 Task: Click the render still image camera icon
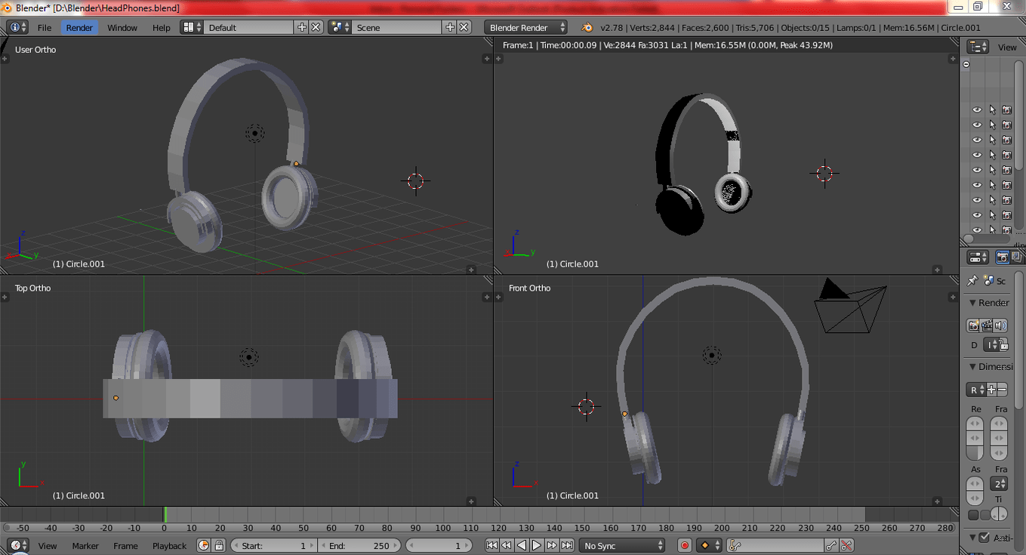[x=974, y=325]
